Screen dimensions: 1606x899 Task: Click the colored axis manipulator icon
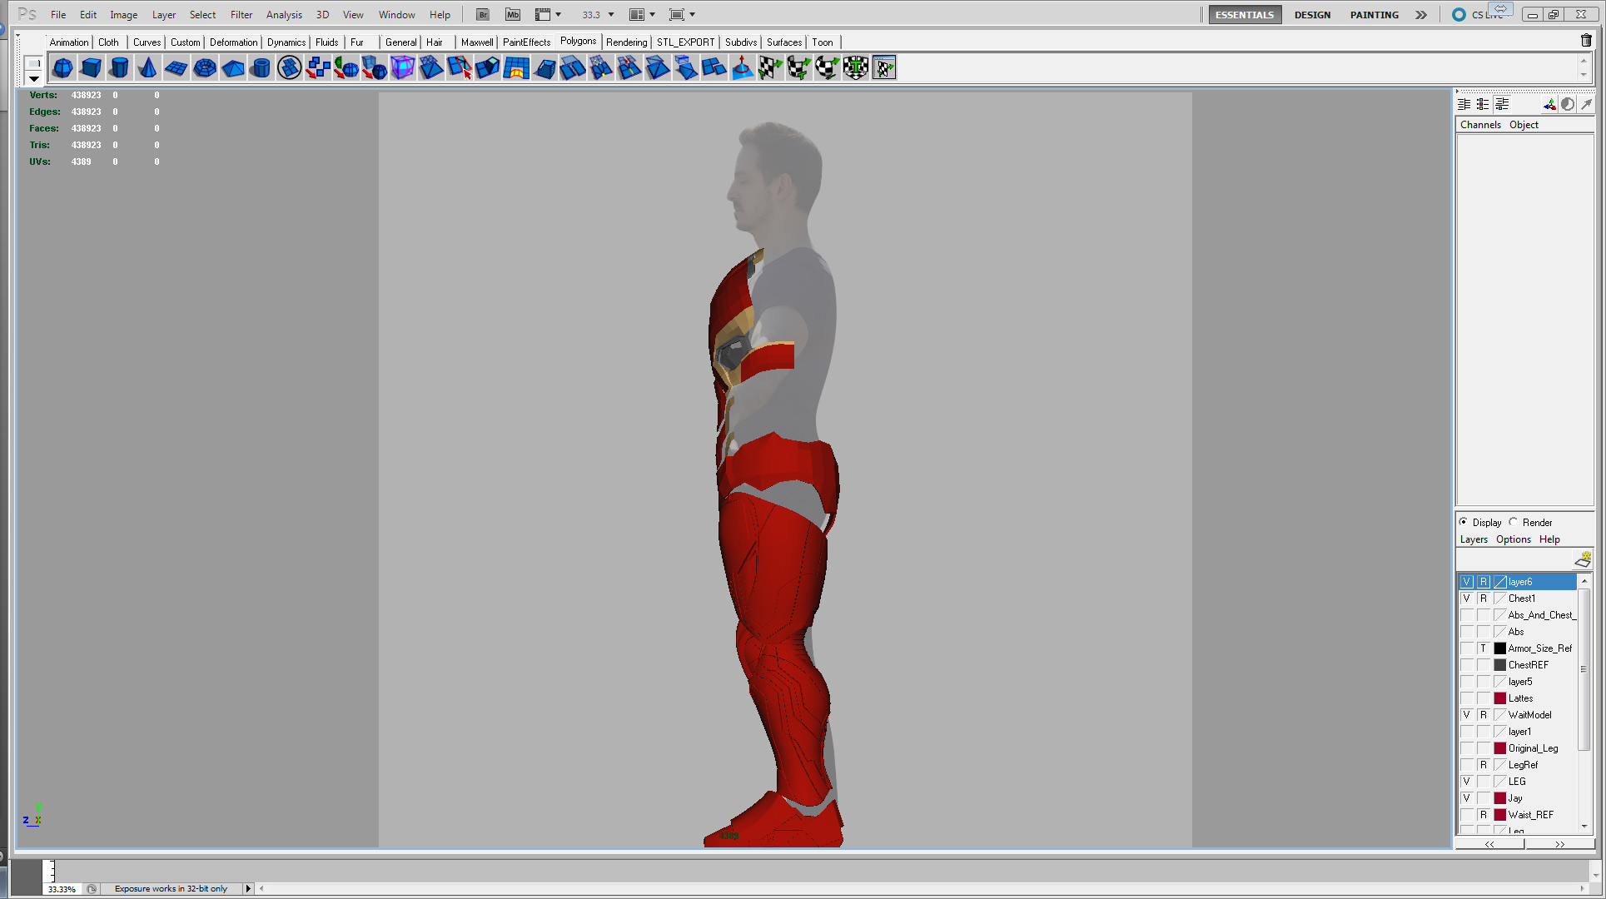point(1549,104)
